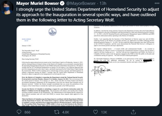Click the redacted phone number bar

148,60
